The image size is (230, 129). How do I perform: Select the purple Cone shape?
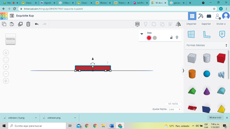point(207,91)
